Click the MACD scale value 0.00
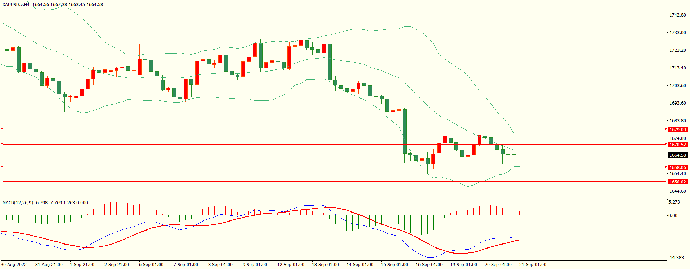The height and width of the screenshot is (269, 690). pyautogui.click(x=673, y=216)
